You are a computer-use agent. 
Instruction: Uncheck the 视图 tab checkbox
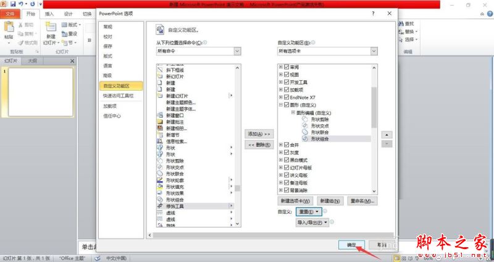(287, 75)
